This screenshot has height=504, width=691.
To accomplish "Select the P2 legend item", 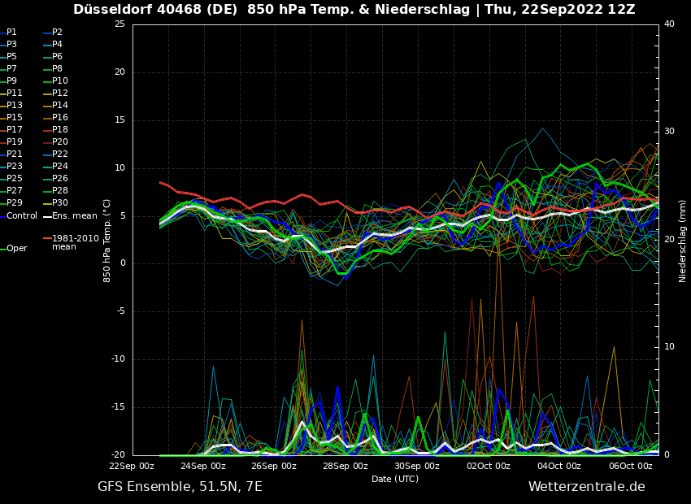I will coord(57,33).
